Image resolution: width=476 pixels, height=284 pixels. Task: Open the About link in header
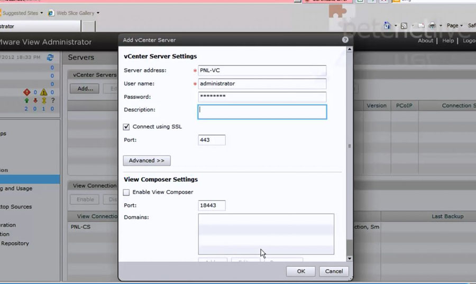click(x=425, y=41)
